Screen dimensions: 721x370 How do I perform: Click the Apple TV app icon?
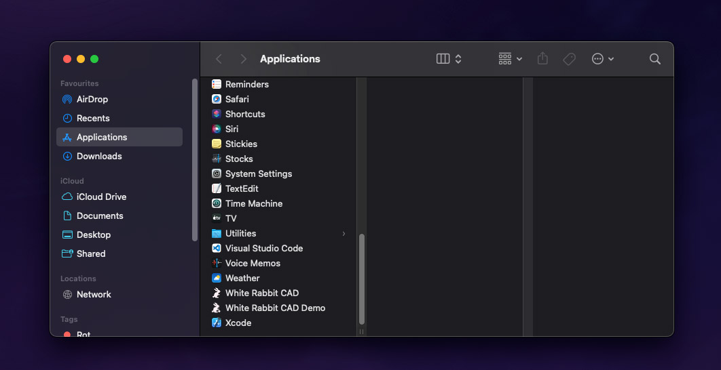point(216,218)
